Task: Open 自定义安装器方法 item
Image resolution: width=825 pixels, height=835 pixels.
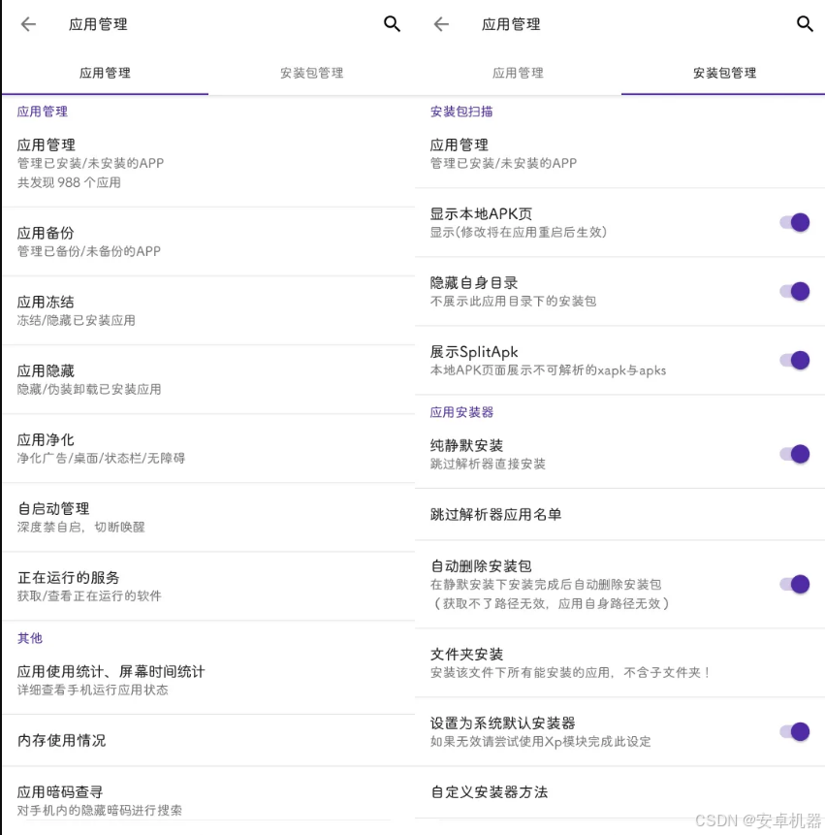Action: tap(620, 792)
